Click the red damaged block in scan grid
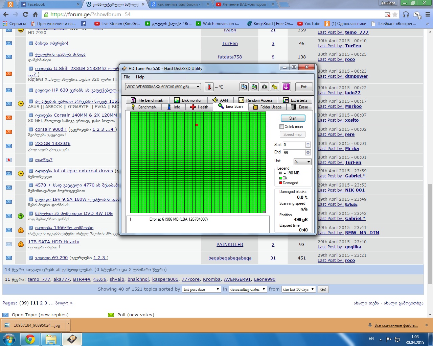Viewport: 433px width, 346px height. click(x=197, y=125)
